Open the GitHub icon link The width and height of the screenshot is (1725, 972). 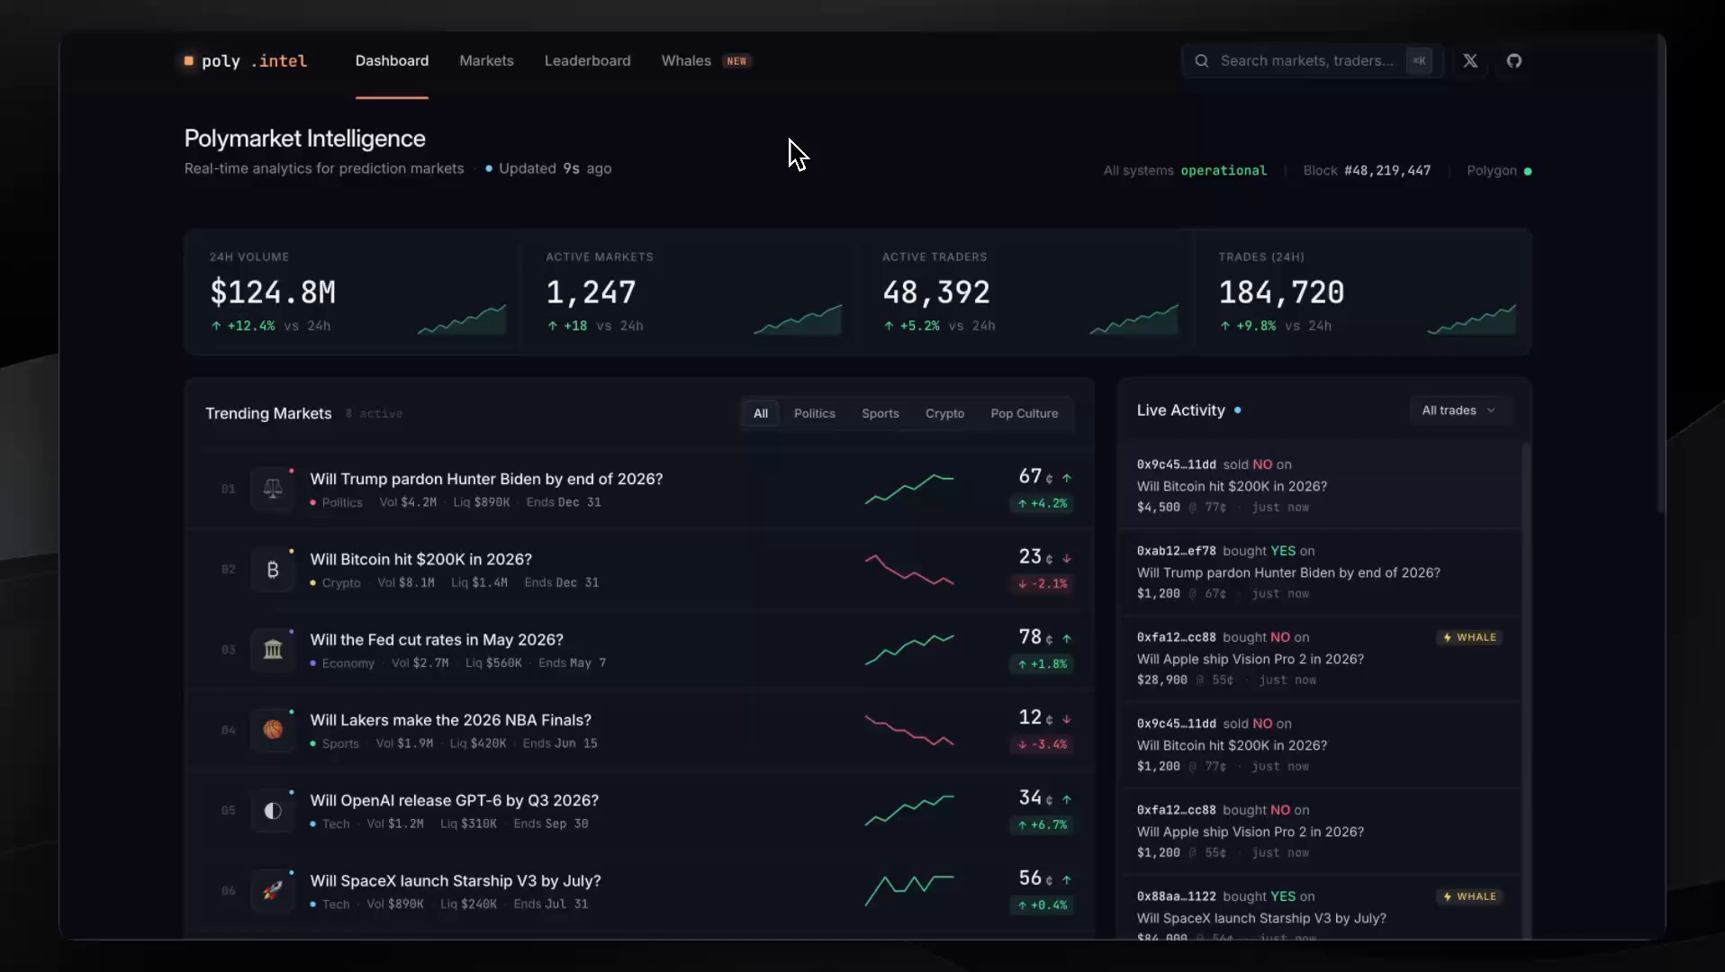1514,60
